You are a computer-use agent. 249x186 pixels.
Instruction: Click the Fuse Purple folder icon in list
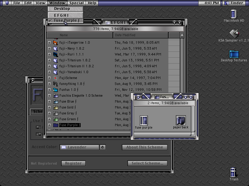(x=55, y=125)
